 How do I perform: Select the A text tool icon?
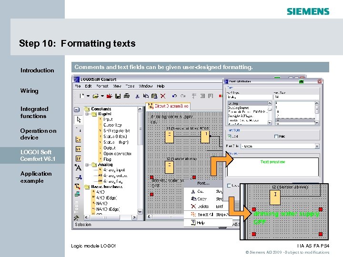[78, 168]
